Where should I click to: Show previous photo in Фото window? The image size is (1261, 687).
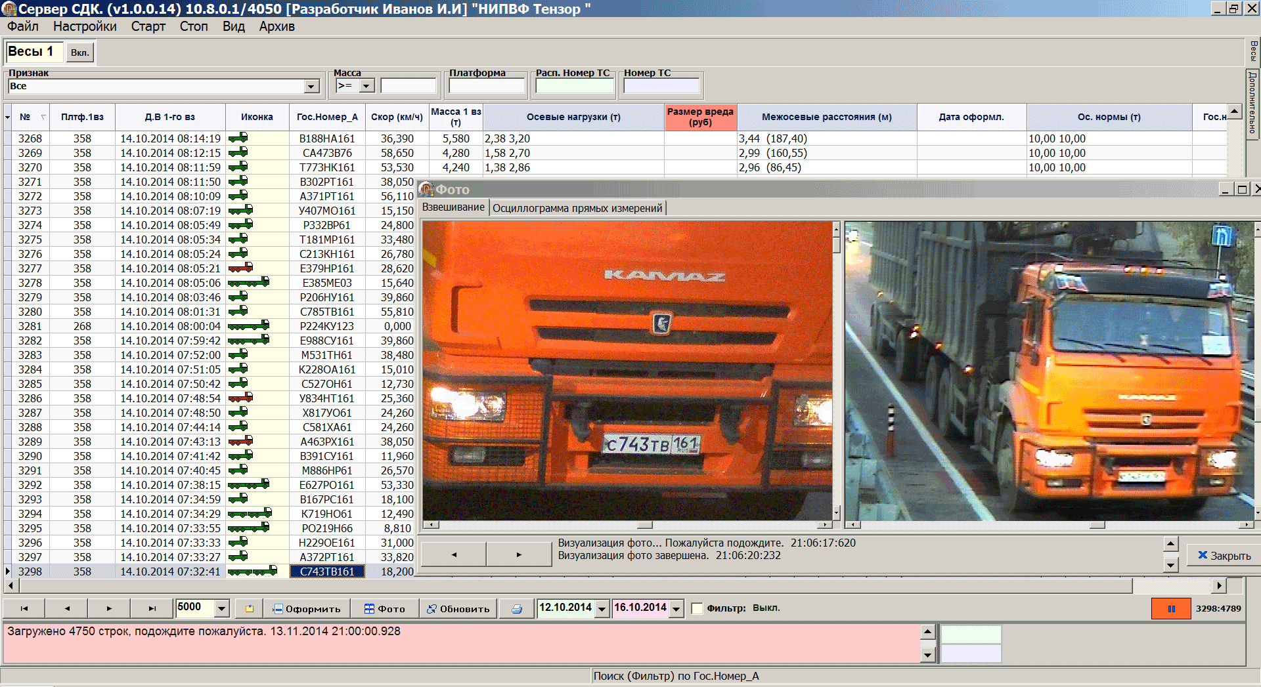453,554
